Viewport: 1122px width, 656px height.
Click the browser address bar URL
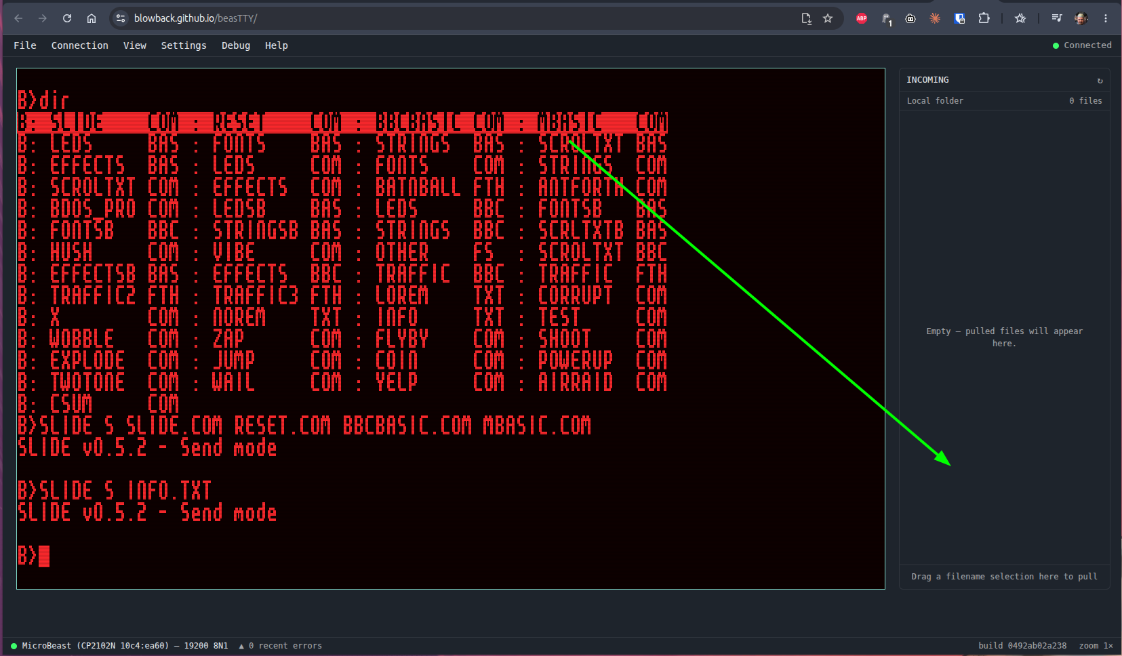pos(195,18)
